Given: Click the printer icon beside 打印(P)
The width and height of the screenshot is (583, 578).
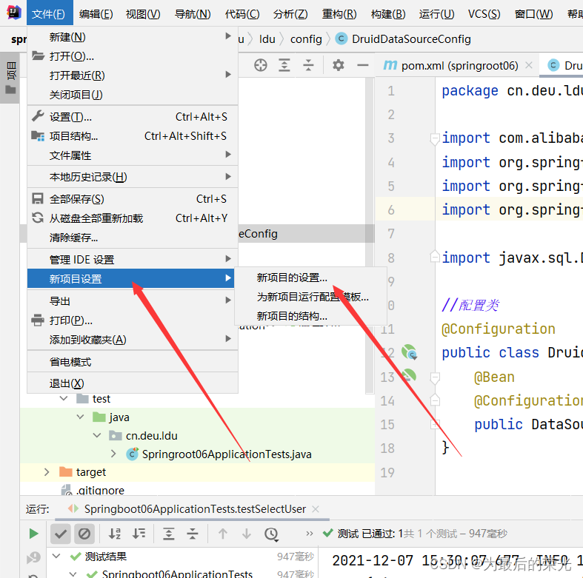Looking at the screenshot, I should pos(38,320).
